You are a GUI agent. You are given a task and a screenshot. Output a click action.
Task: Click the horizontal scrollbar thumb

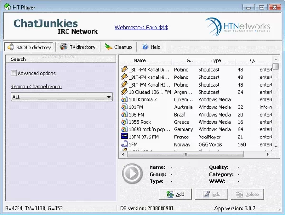185,154
